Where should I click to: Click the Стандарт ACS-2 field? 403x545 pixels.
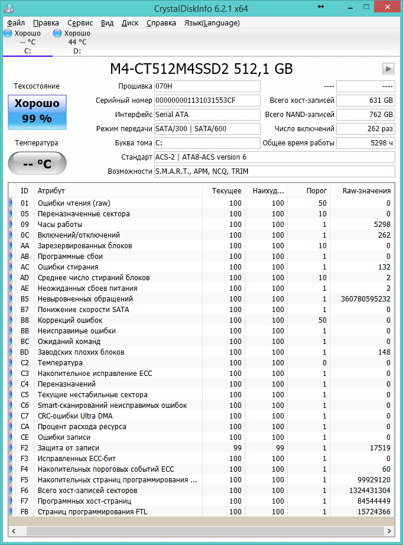(274, 157)
